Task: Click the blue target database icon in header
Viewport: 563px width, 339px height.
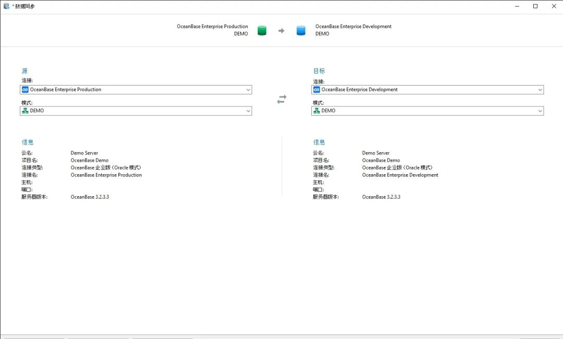Action: point(301,31)
